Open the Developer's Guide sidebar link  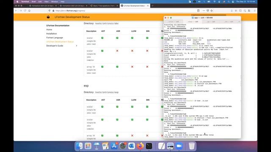click(55, 46)
